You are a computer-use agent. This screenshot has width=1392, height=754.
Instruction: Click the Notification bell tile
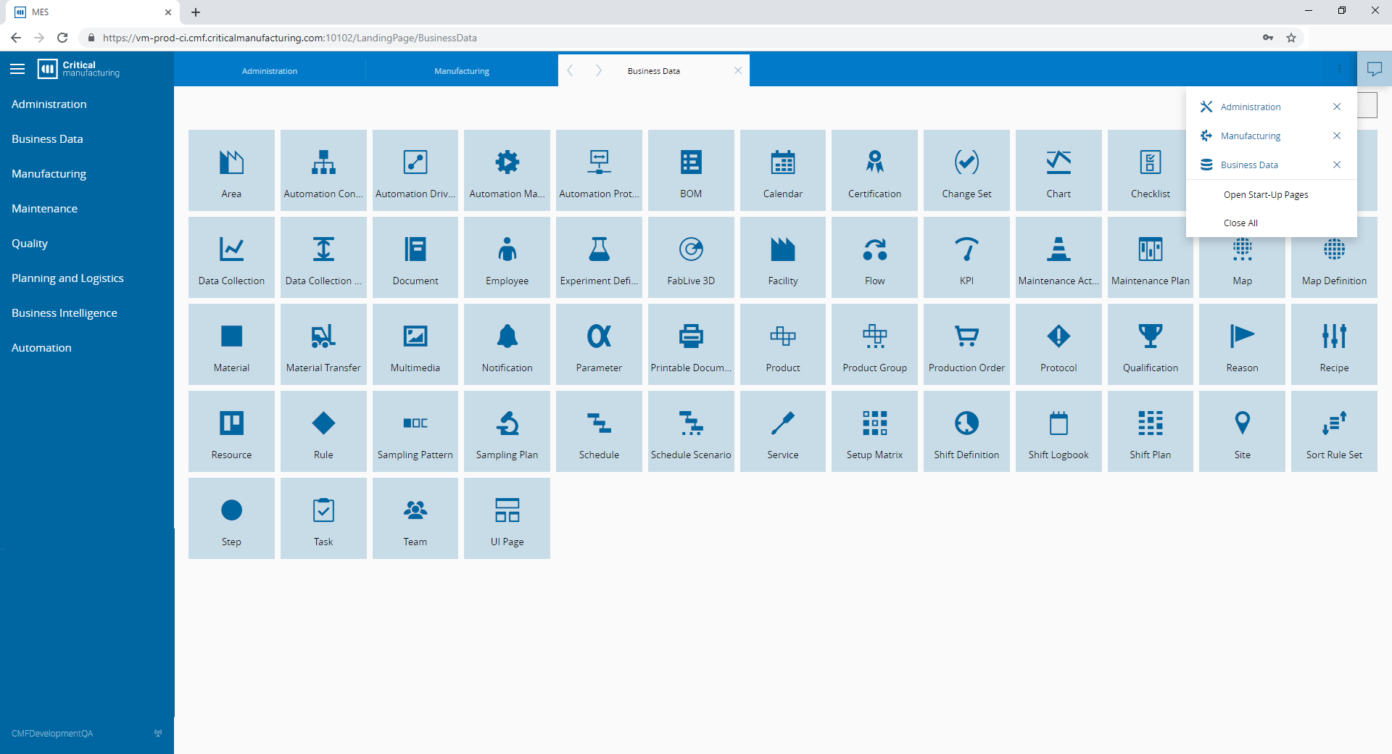507,344
